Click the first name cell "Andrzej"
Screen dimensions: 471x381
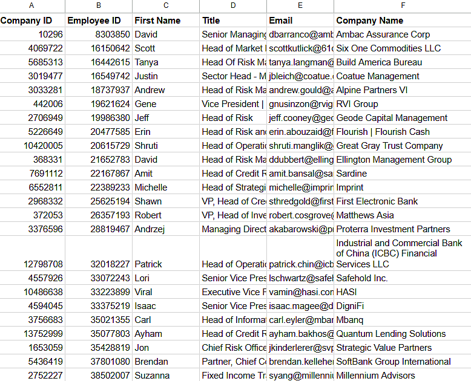click(x=166, y=229)
